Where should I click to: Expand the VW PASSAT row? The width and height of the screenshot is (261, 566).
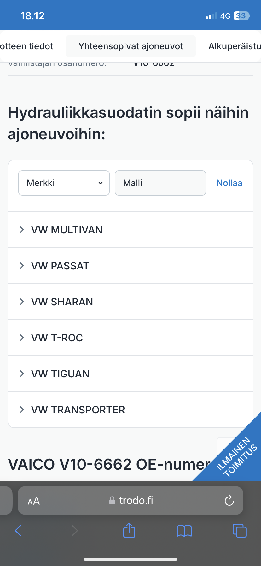point(60,266)
